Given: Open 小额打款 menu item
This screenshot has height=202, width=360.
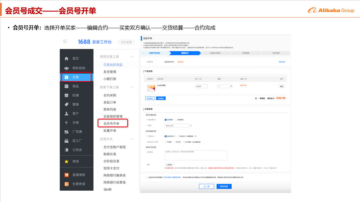Looking at the screenshot, I should [x=110, y=79].
